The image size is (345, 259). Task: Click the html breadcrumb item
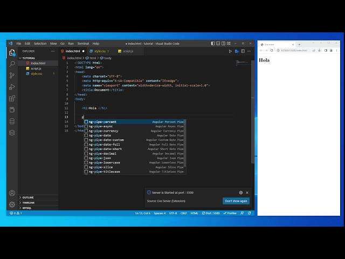click(x=91, y=58)
